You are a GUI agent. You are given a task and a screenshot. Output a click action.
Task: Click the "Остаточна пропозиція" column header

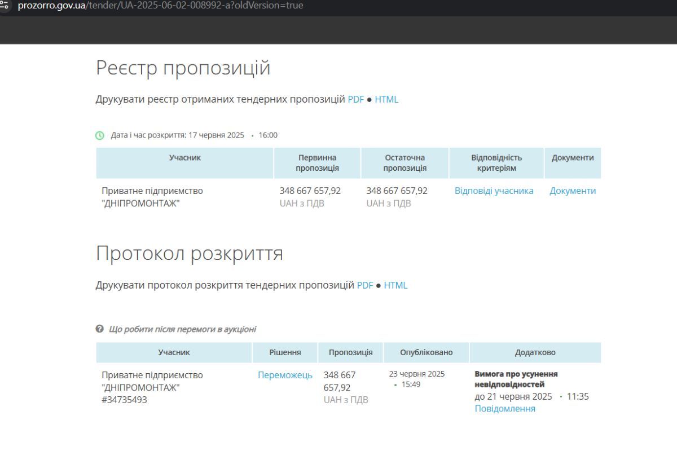coord(405,163)
